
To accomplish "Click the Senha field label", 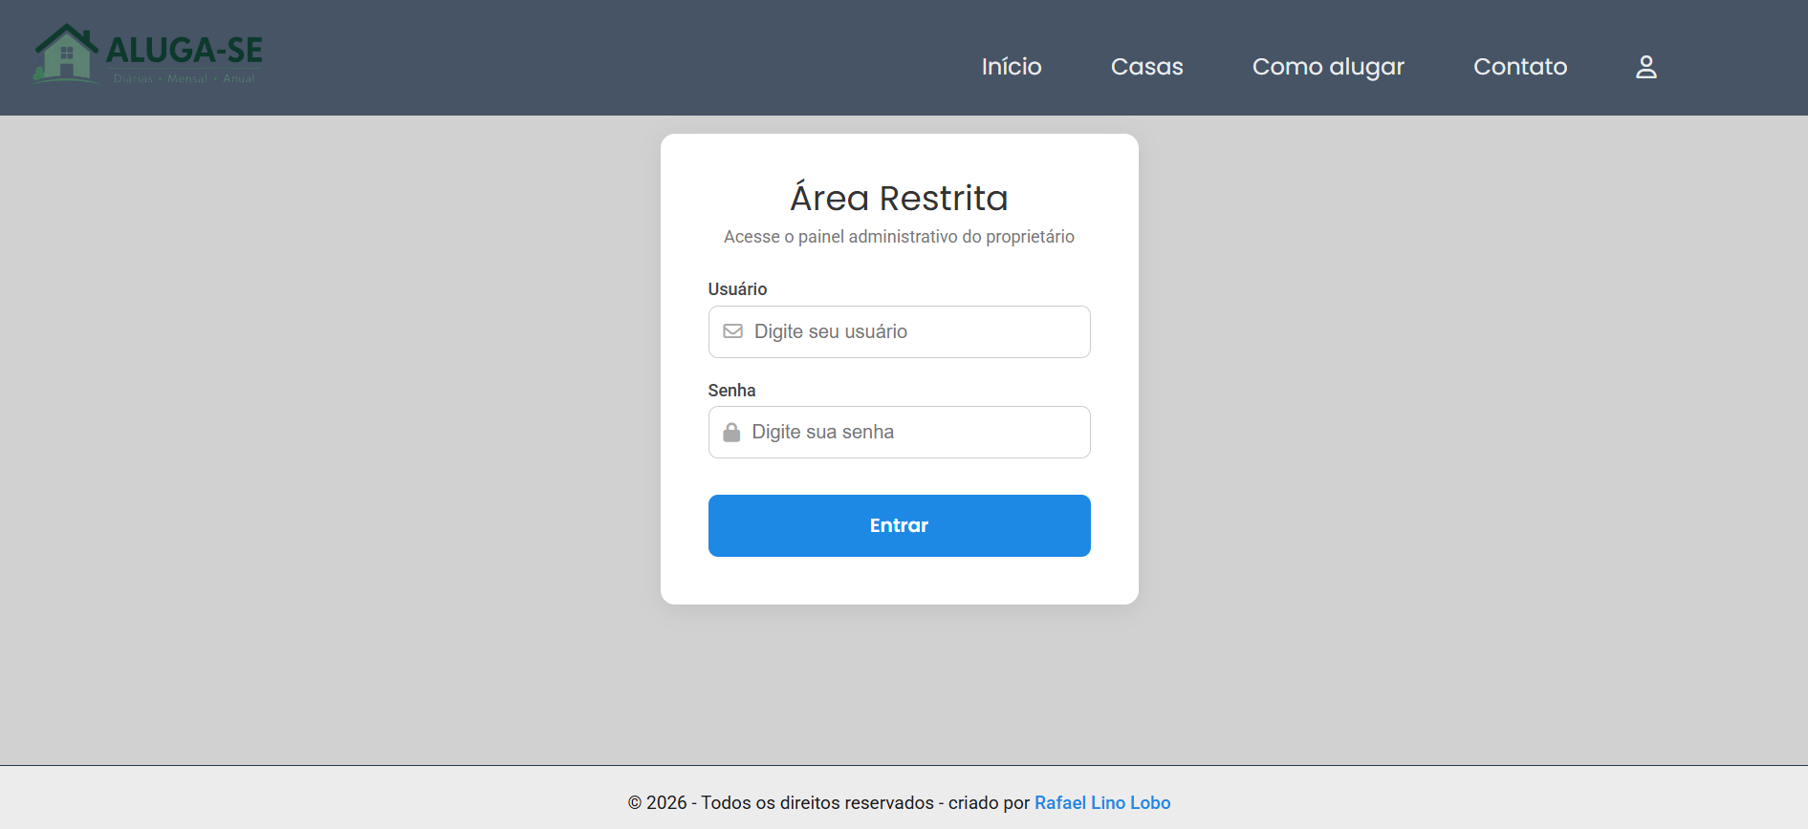I will [x=731, y=391].
